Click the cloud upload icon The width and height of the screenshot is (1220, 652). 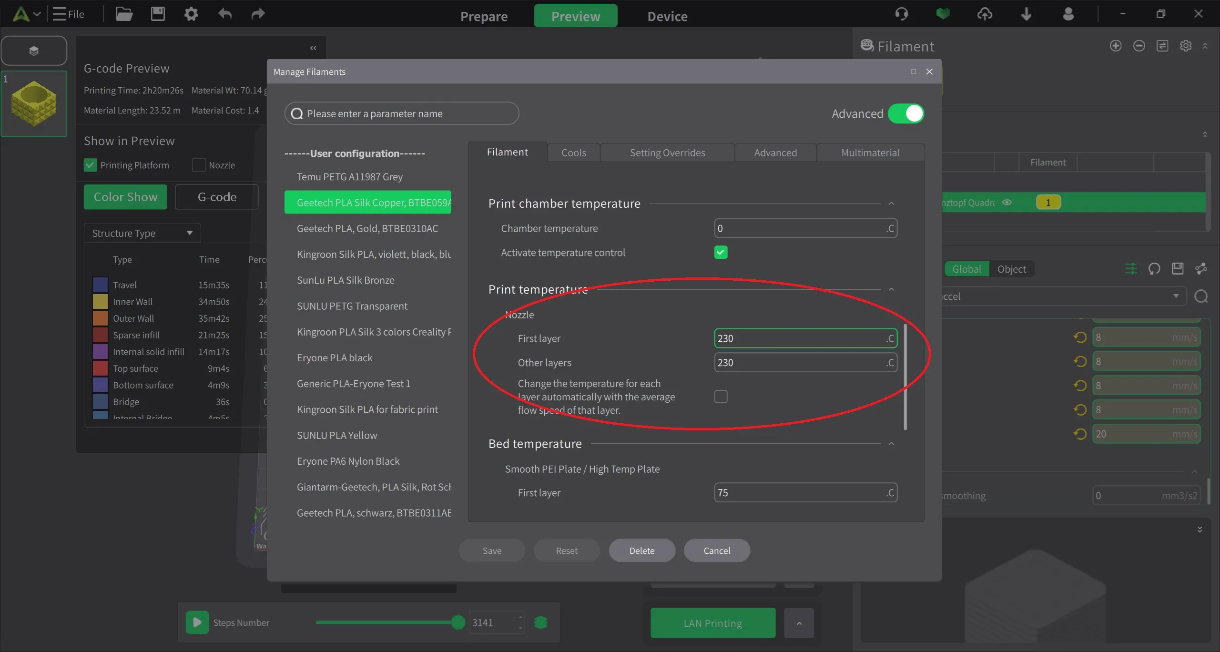coord(985,14)
